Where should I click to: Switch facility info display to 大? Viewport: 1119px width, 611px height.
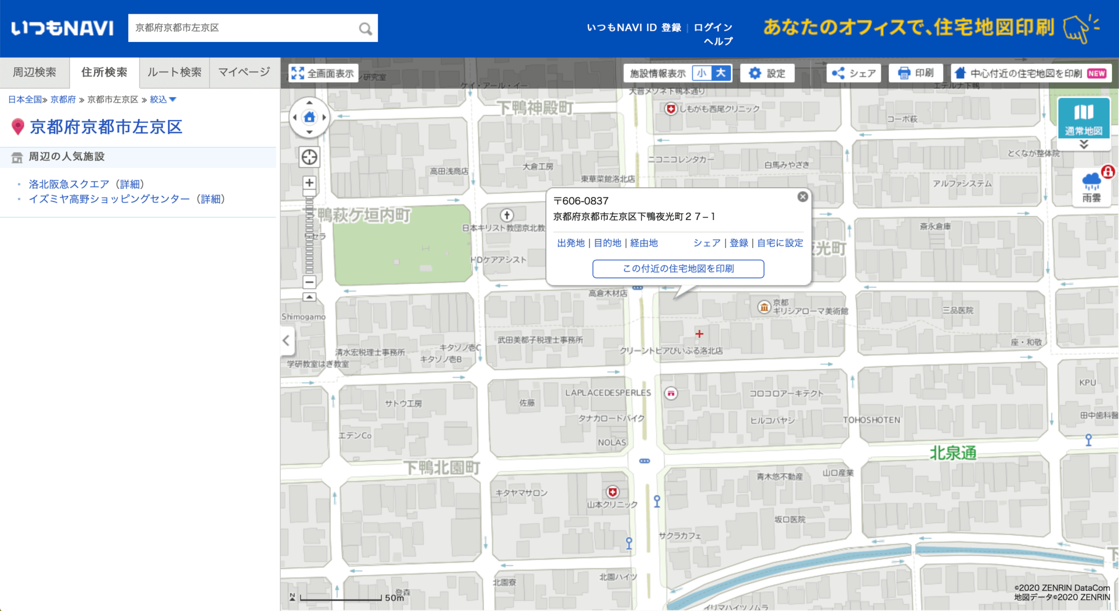[721, 73]
